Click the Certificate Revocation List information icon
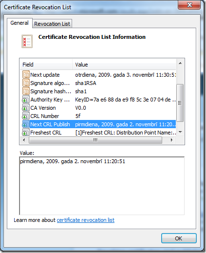206x253 pixels. 27,41
